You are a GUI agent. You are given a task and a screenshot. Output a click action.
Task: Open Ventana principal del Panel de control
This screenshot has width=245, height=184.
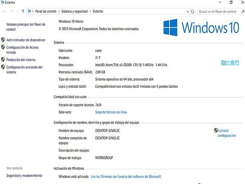tap(26, 27)
